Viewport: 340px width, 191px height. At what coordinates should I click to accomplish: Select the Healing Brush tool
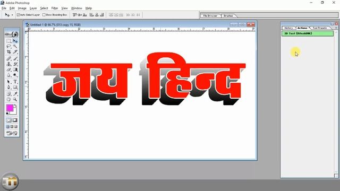click(8, 58)
